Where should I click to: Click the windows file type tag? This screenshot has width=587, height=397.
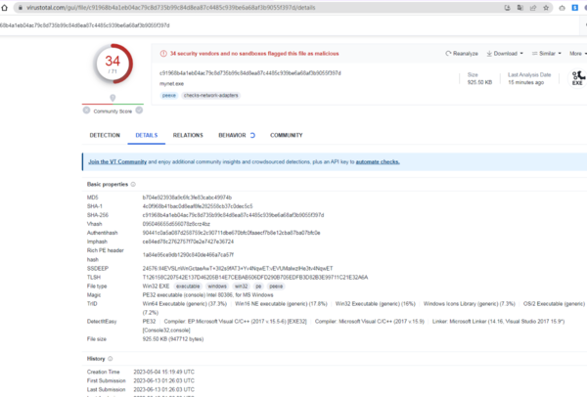[x=217, y=287]
